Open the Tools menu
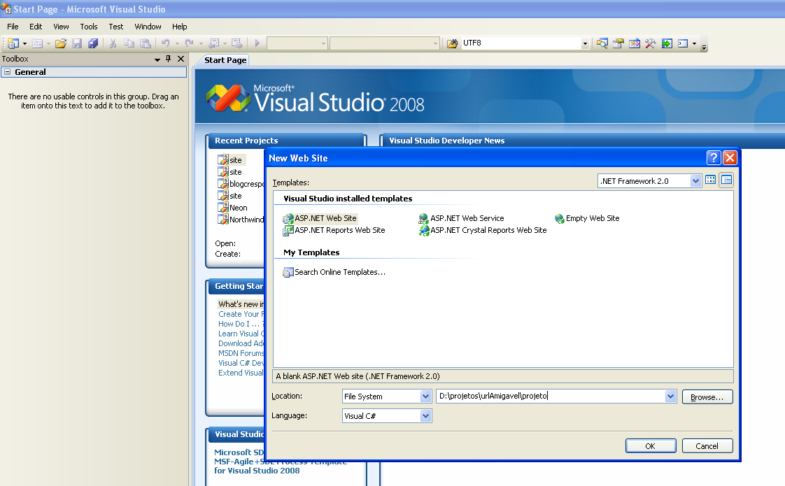Image resolution: width=785 pixels, height=486 pixels. pos(89,27)
